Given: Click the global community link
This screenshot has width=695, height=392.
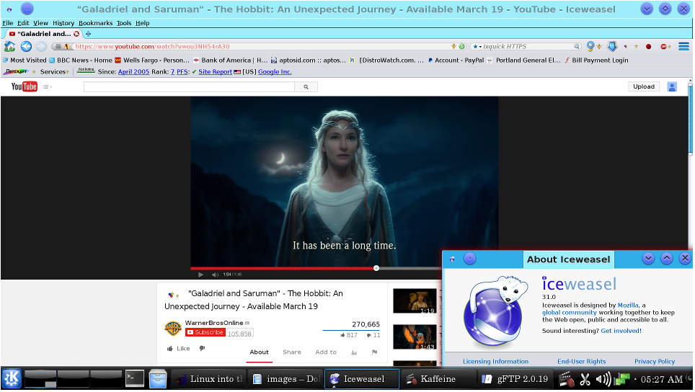Looking at the screenshot, I should (569, 312).
